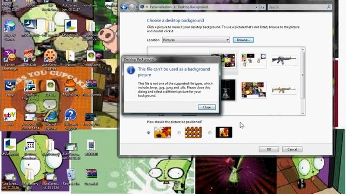Click the picture list scroll-up arrow
The height and width of the screenshot is (194, 346).
(303, 50)
